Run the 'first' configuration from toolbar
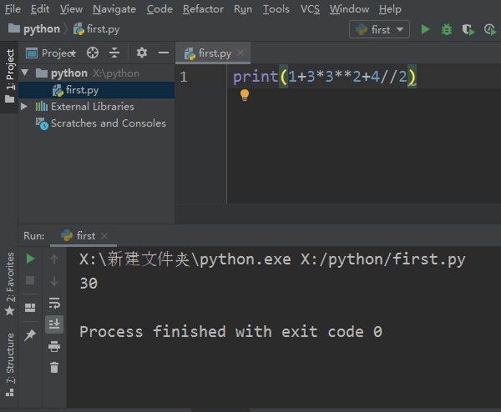This screenshot has height=412, width=501. click(x=426, y=29)
